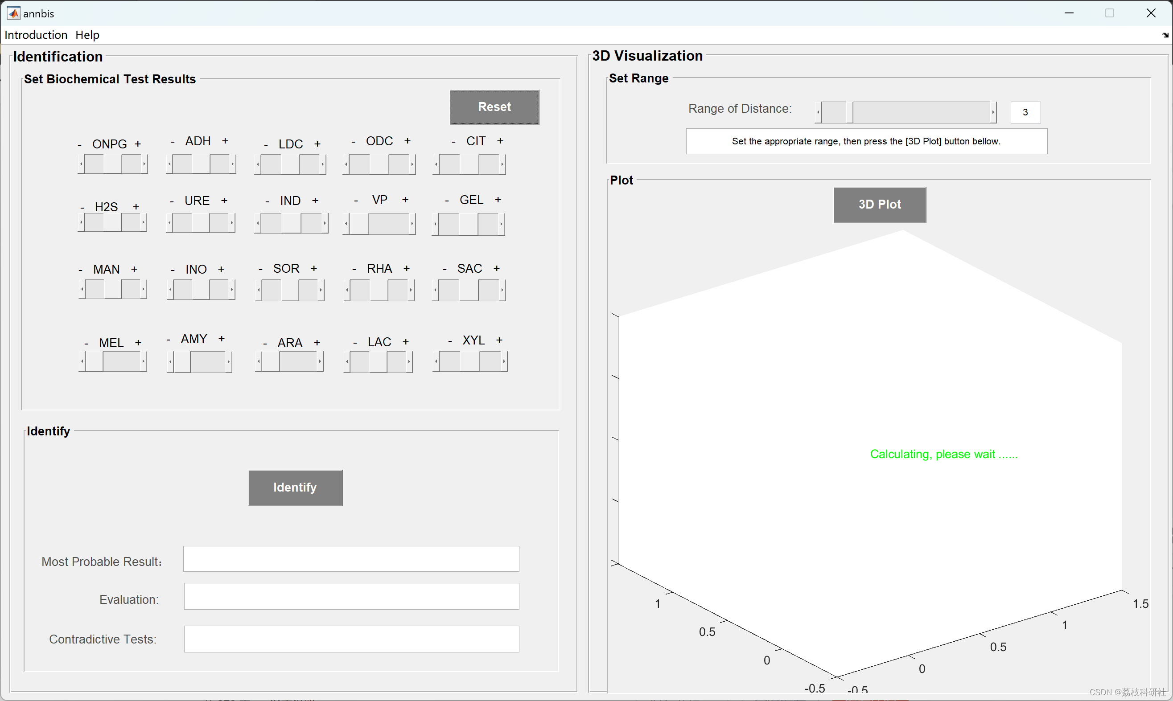Click the Range of Distance slider track
The height and width of the screenshot is (701, 1173).
[922, 112]
